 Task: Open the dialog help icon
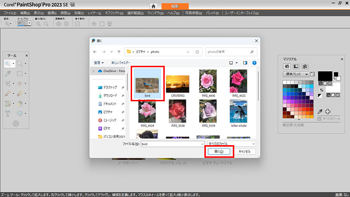(x=254, y=62)
